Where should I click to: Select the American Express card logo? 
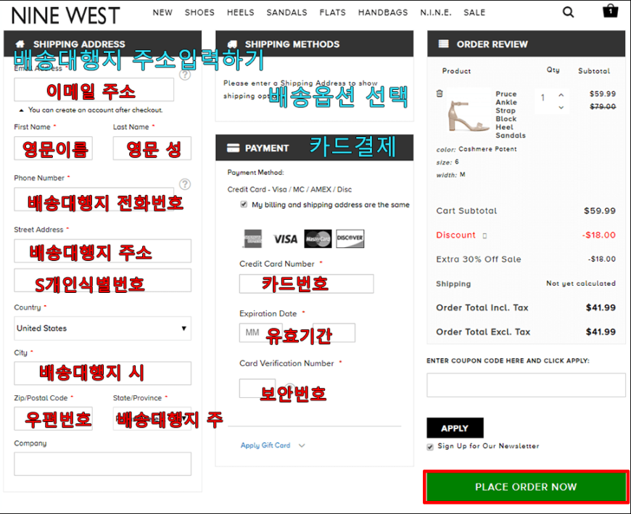[x=253, y=239]
